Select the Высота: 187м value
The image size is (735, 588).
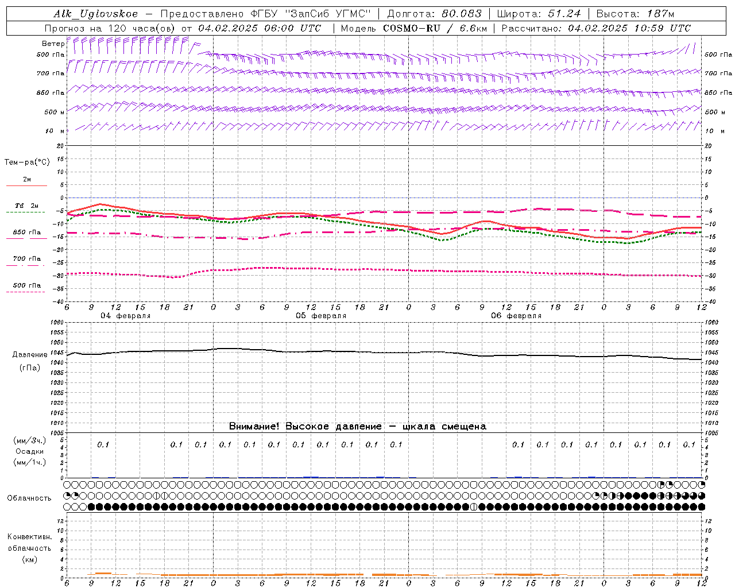[x=635, y=14]
